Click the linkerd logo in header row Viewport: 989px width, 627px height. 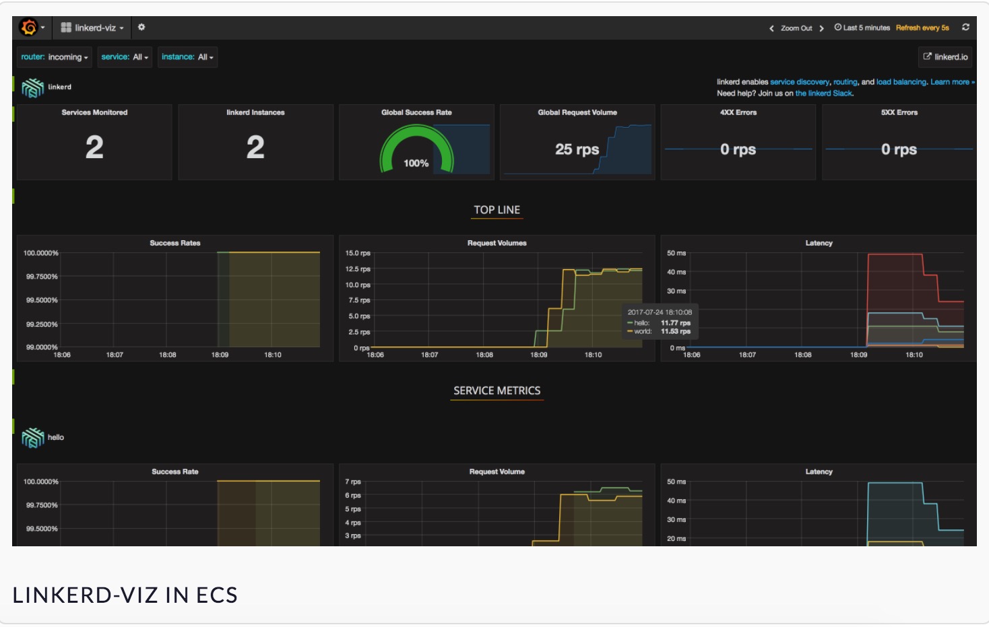pos(32,88)
